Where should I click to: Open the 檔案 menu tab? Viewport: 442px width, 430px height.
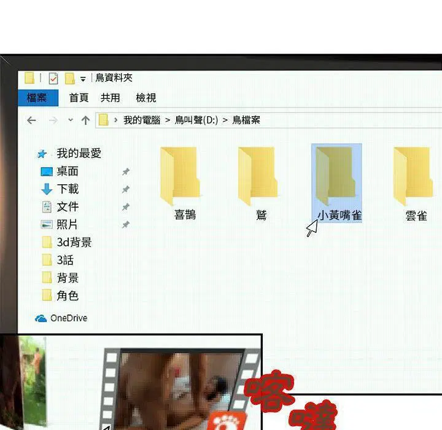[x=37, y=98]
